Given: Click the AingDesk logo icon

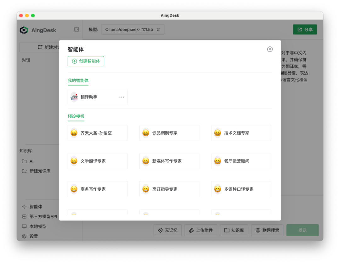Looking at the screenshot, I should pyautogui.click(x=24, y=30).
